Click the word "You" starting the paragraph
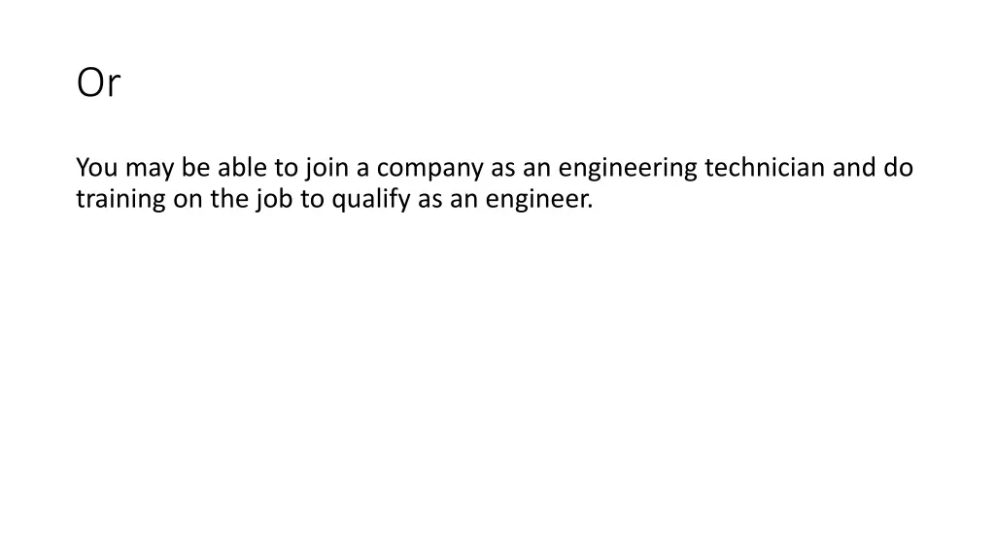 [97, 167]
